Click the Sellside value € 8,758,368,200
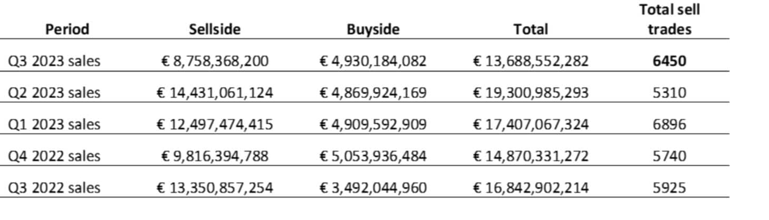 click(x=215, y=61)
